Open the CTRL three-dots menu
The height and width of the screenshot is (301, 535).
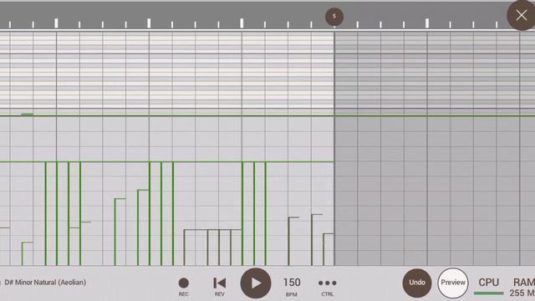pos(327,287)
